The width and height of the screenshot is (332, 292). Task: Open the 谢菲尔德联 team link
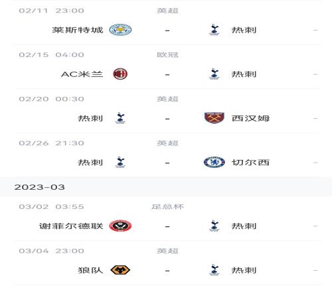(71, 226)
